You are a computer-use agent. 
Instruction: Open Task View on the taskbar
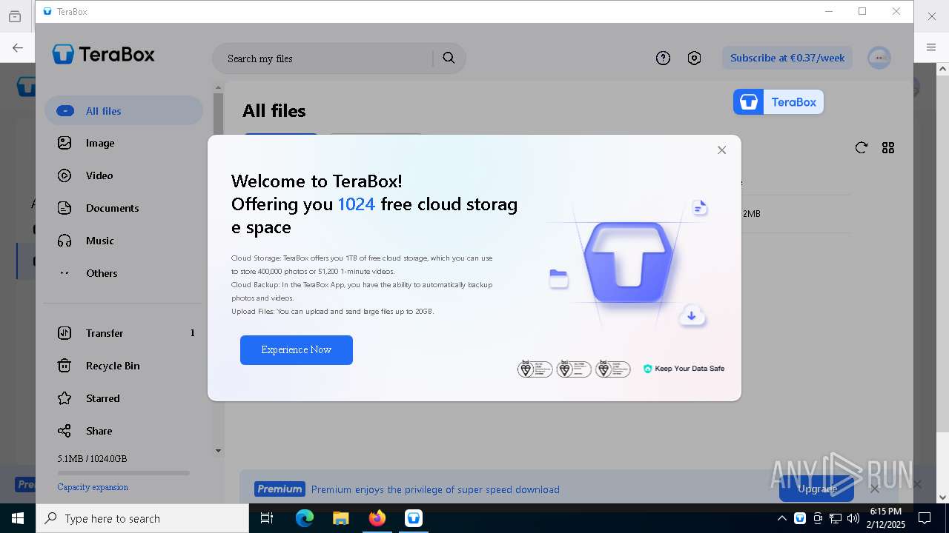click(267, 518)
